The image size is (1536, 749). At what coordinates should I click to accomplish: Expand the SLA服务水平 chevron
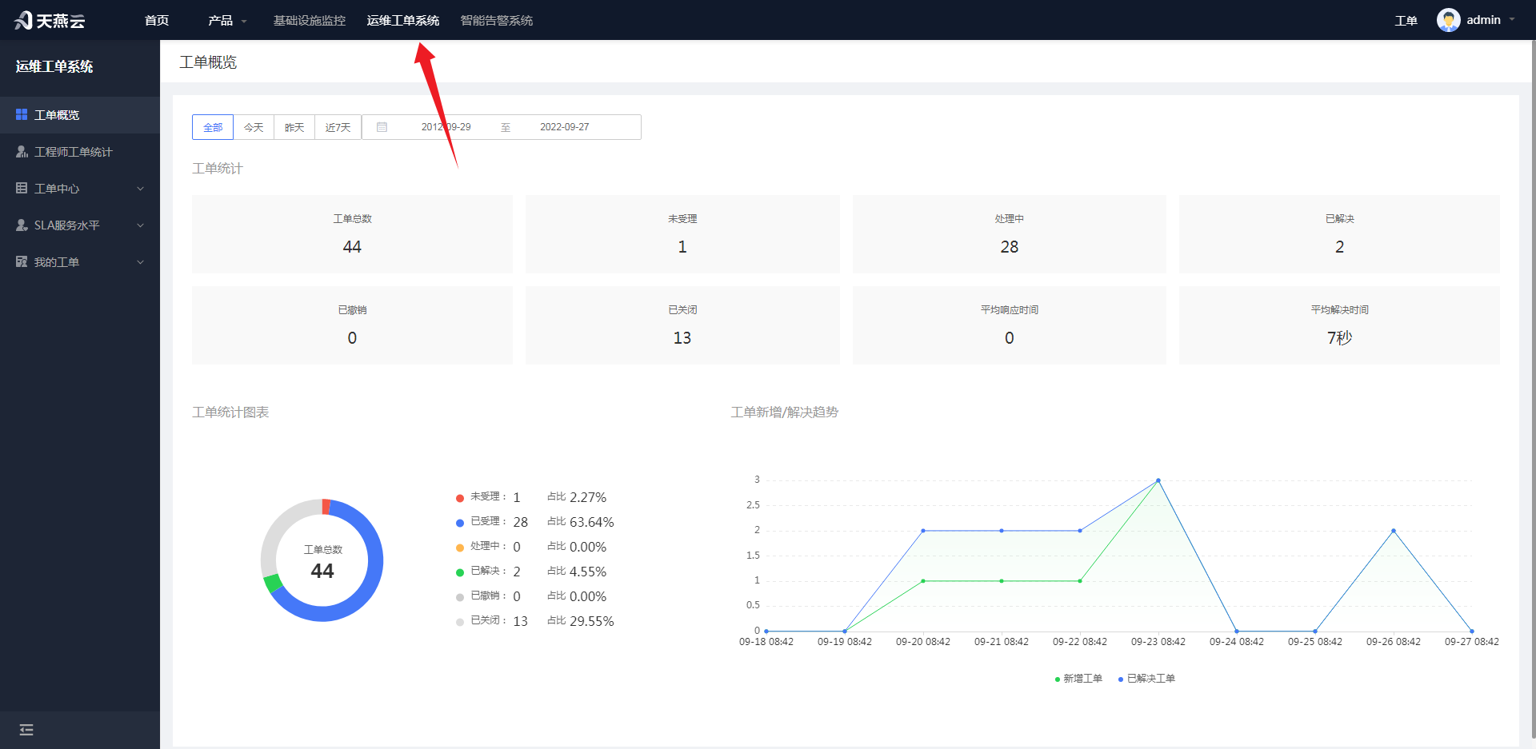pyautogui.click(x=141, y=225)
